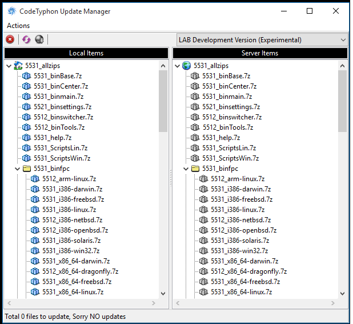Click the folder icon of local 5531_binfpc
Screen dimensions: 353x324
(27, 169)
